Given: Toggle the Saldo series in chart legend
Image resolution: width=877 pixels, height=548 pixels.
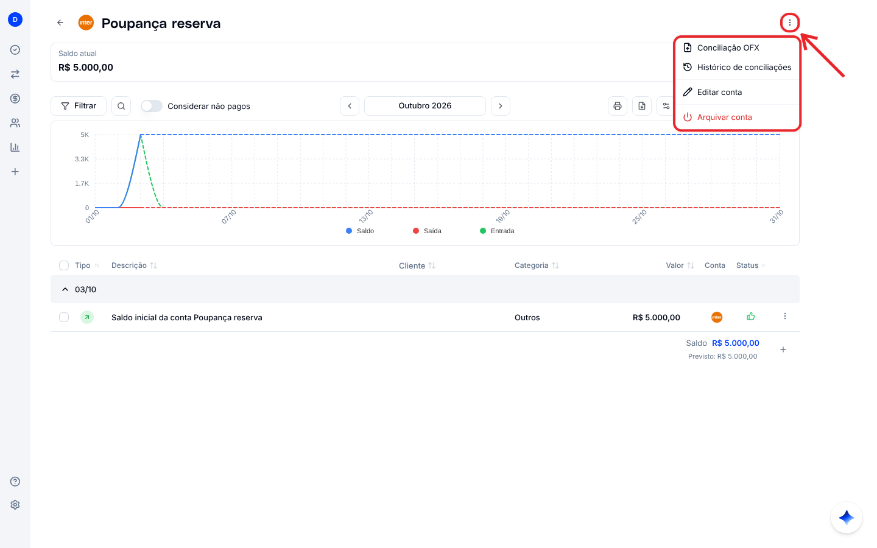Looking at the screenshot, I should (360, 231).
